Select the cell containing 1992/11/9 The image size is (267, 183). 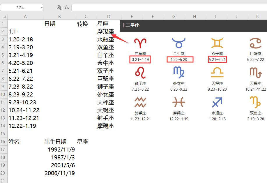pyautogui.click(x=62, y=149)
